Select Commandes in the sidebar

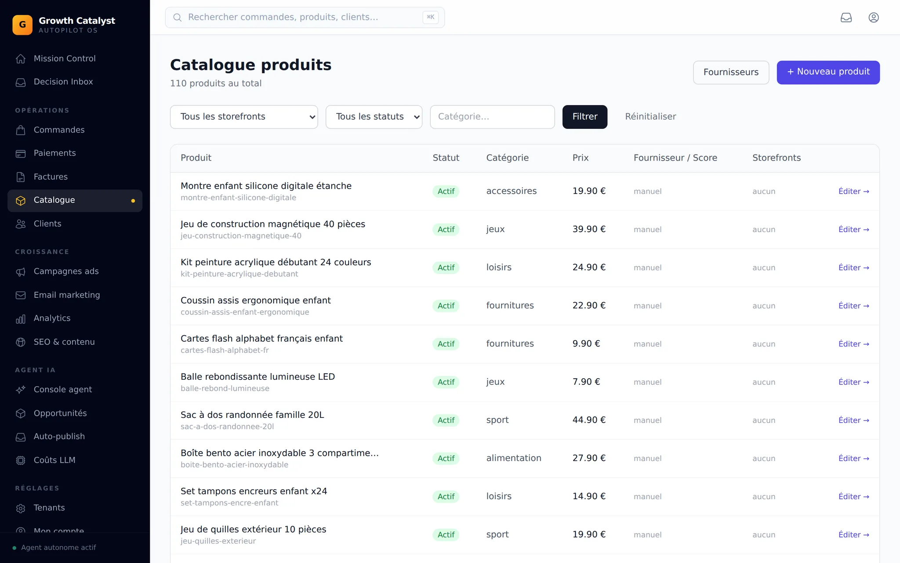(x=75, y=130)
